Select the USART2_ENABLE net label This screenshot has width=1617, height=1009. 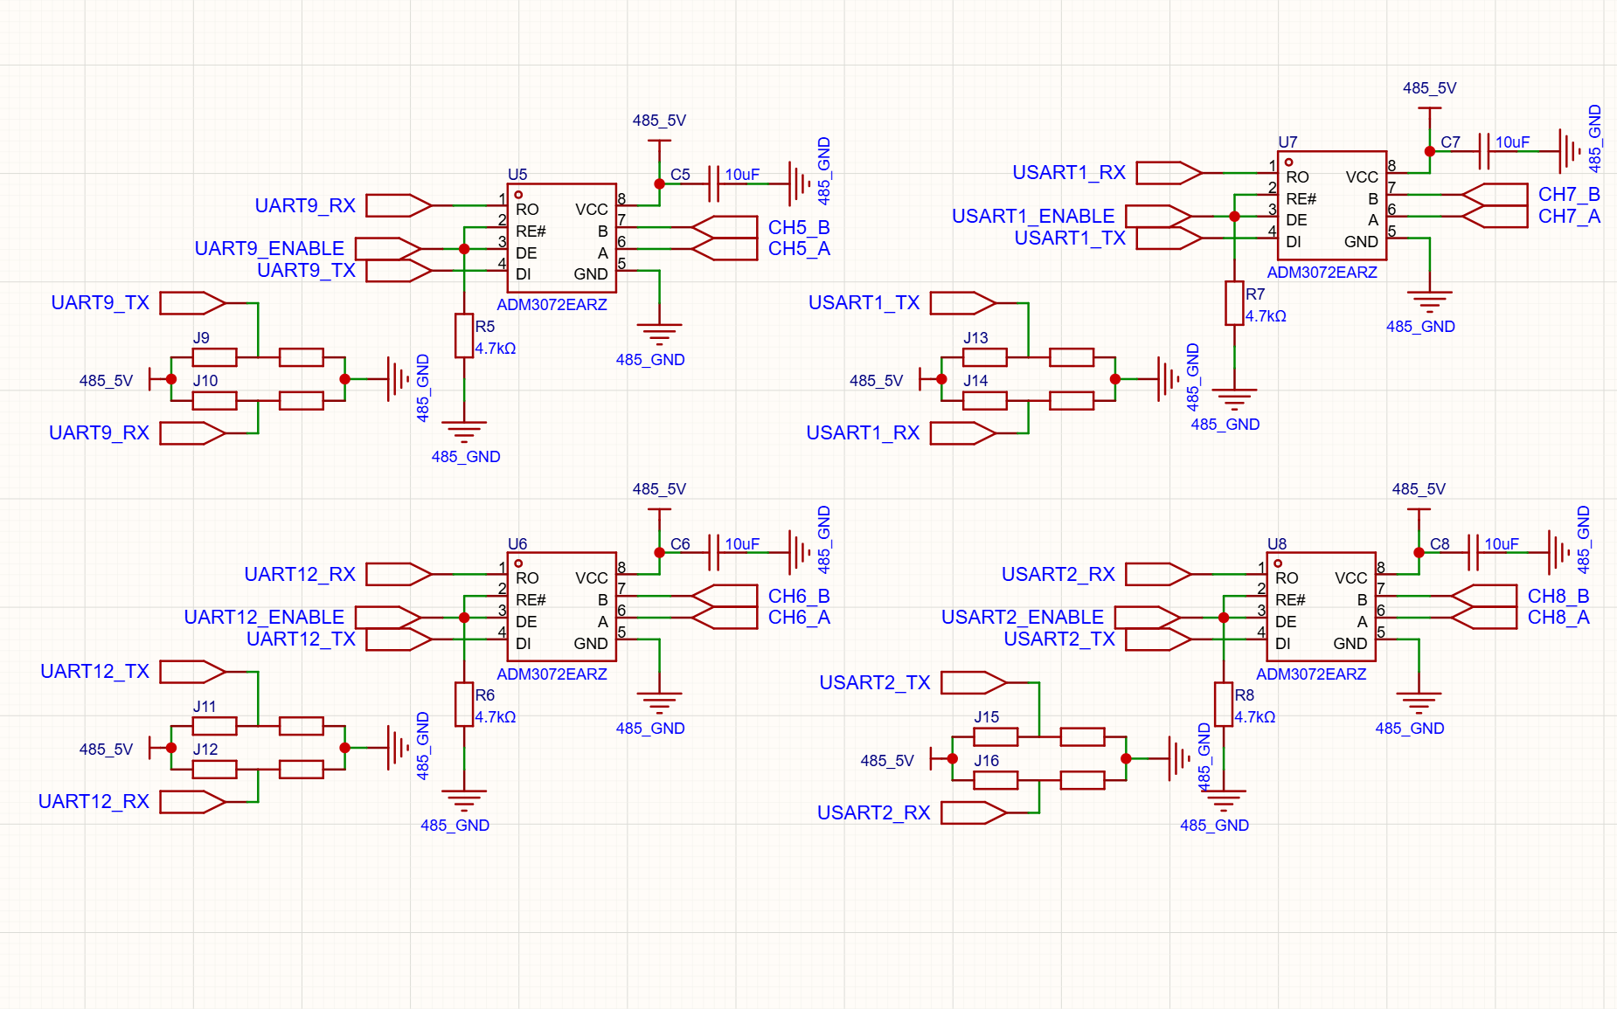(x=1022, y=618)
